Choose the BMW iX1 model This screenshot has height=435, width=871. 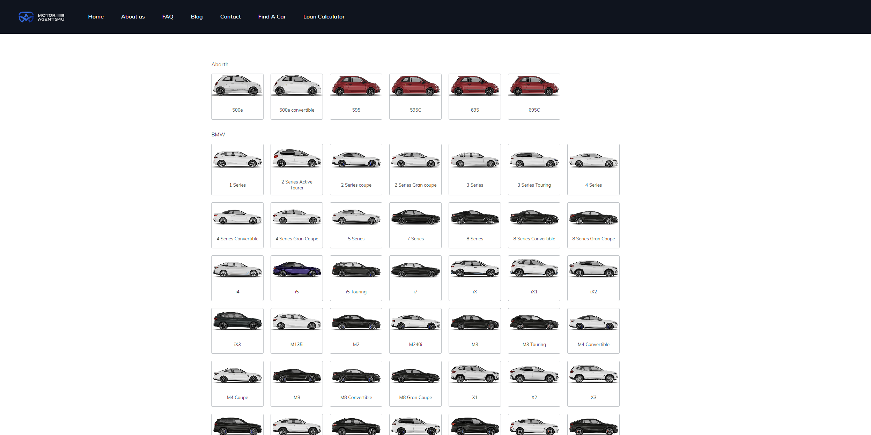534,278
